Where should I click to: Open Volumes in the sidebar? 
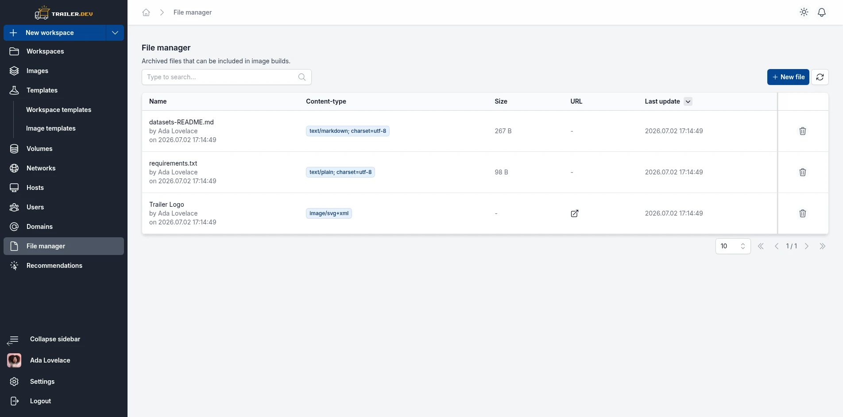pyautogui.click(x=64, y=149)
